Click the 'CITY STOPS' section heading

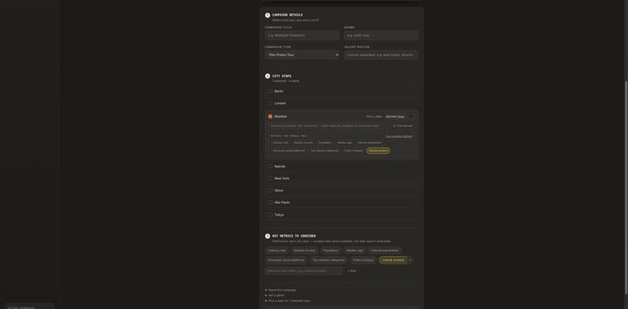point(282,76)
